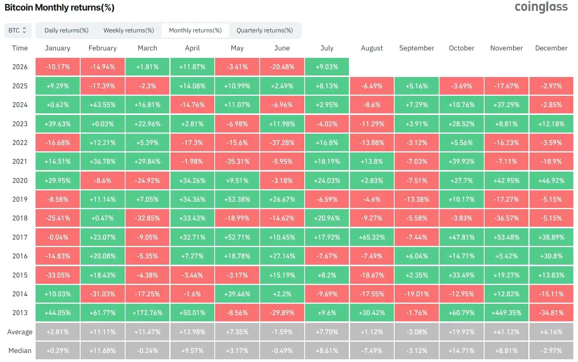Select the 2026 July +9.03% cell

(327, 67)
